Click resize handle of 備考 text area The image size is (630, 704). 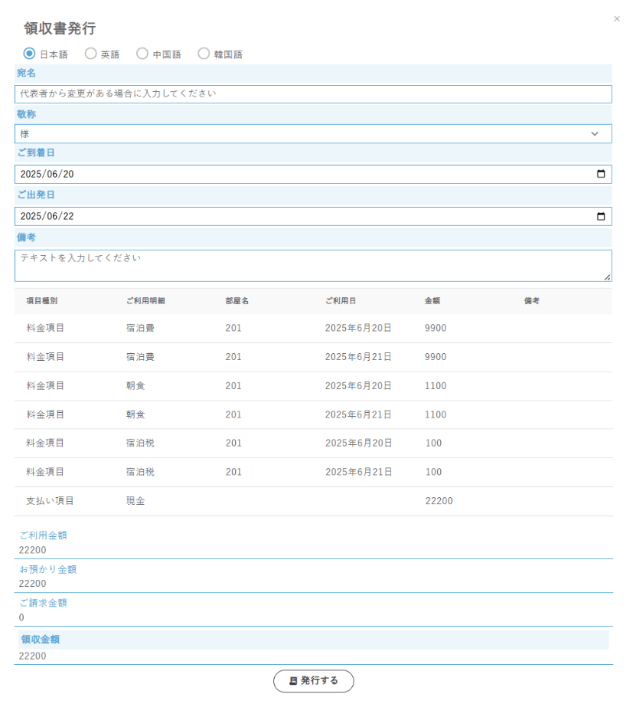(x=608, y=277)
